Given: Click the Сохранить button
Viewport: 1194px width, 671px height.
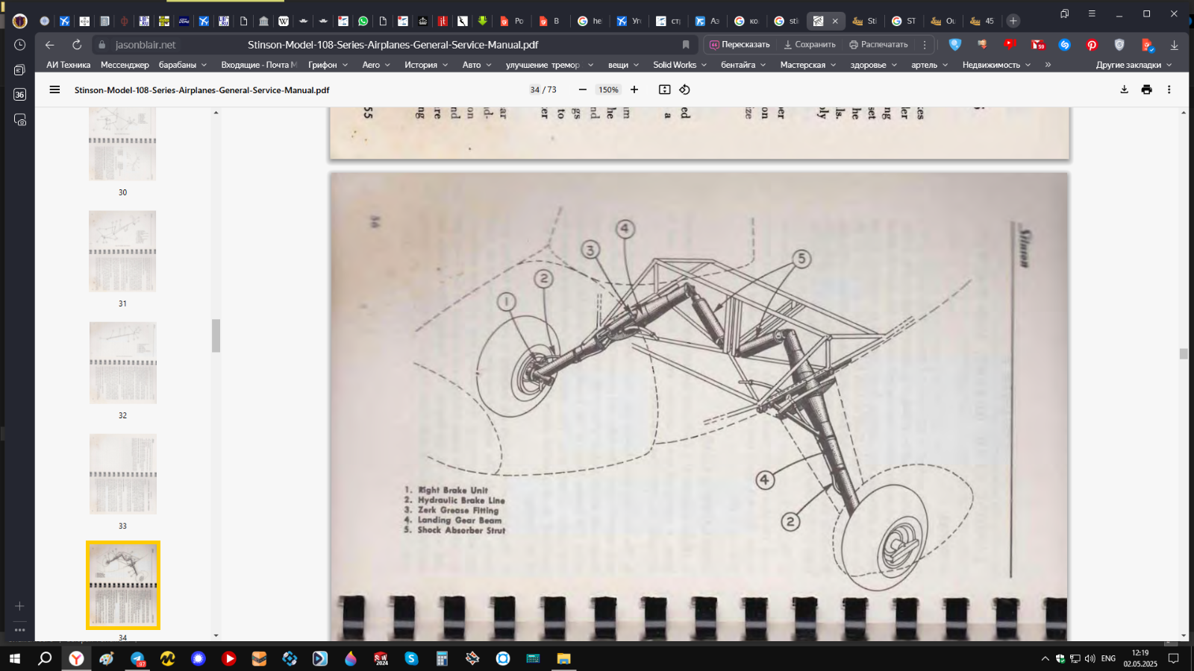Looking at the screenshot, I should tap(810, 45).
